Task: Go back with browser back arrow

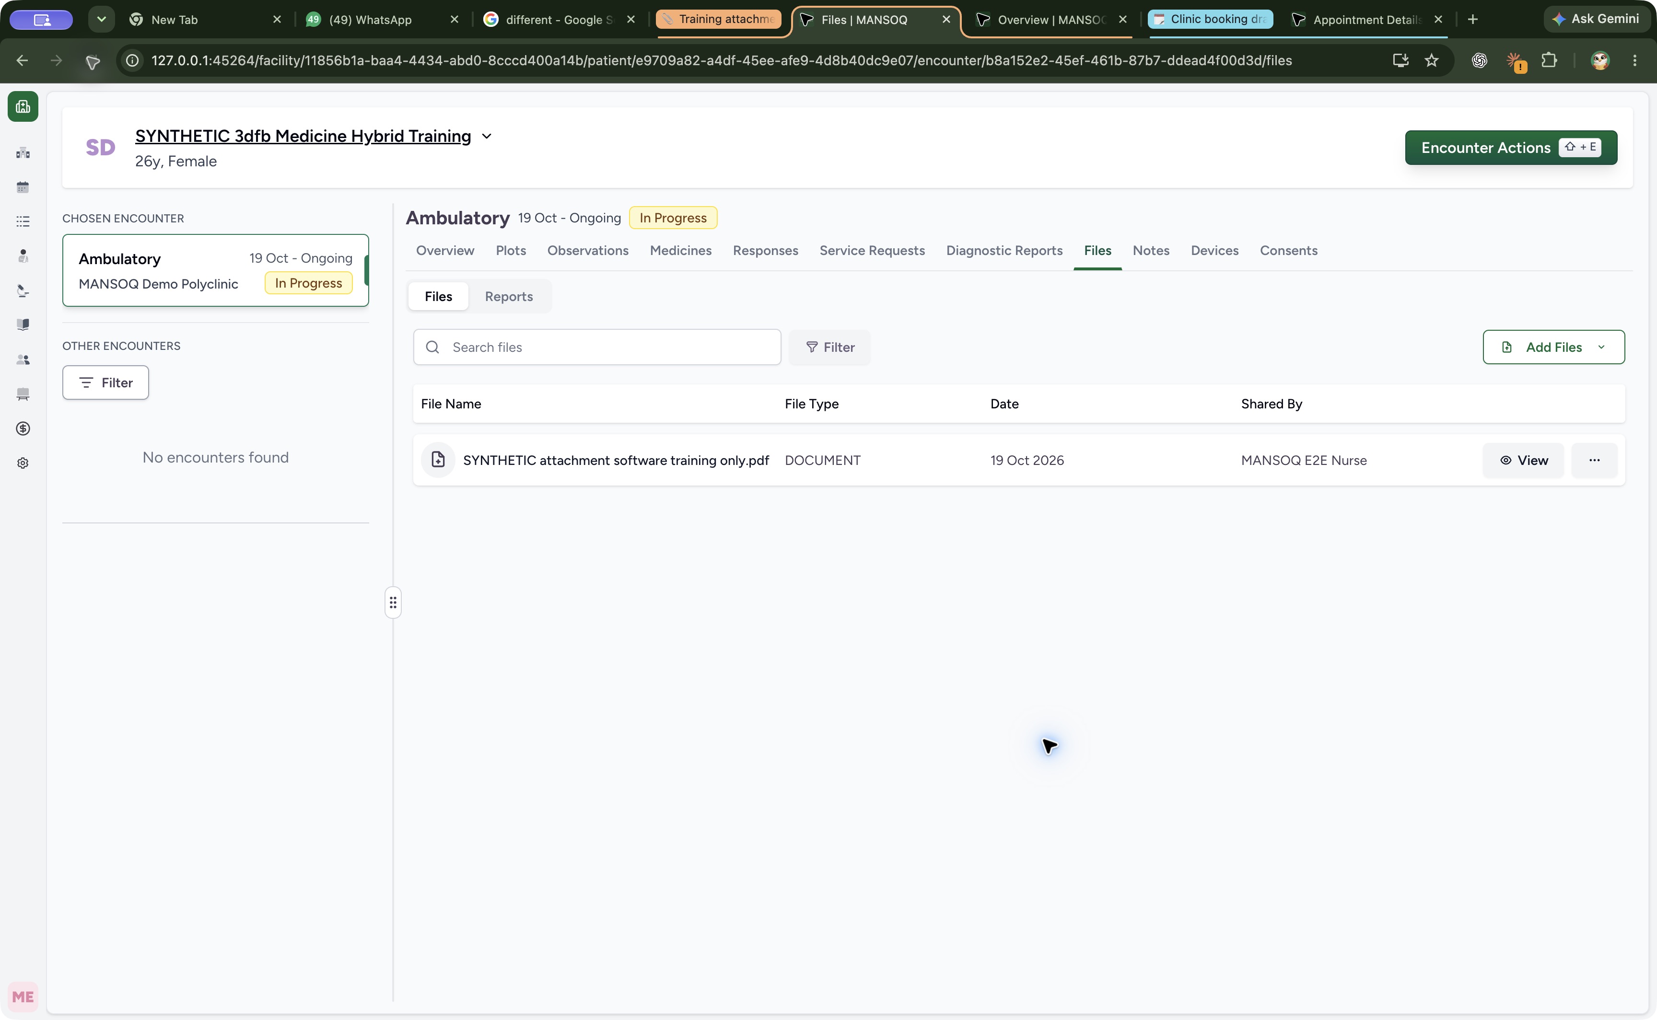Action: 22,61
